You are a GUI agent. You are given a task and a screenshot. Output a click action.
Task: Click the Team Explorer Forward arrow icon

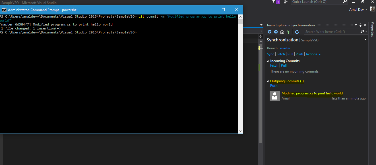tap(276, 32)
